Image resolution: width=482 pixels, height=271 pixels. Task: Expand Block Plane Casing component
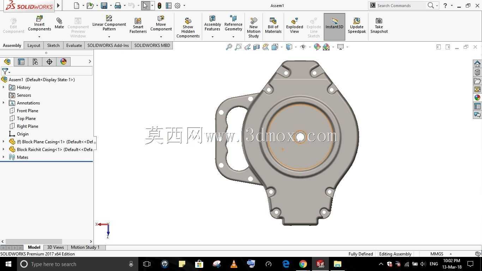[4, 141]
